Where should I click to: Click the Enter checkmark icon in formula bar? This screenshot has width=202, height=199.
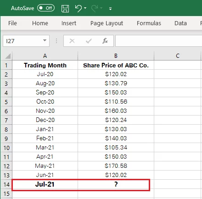(x=89, y=41)
